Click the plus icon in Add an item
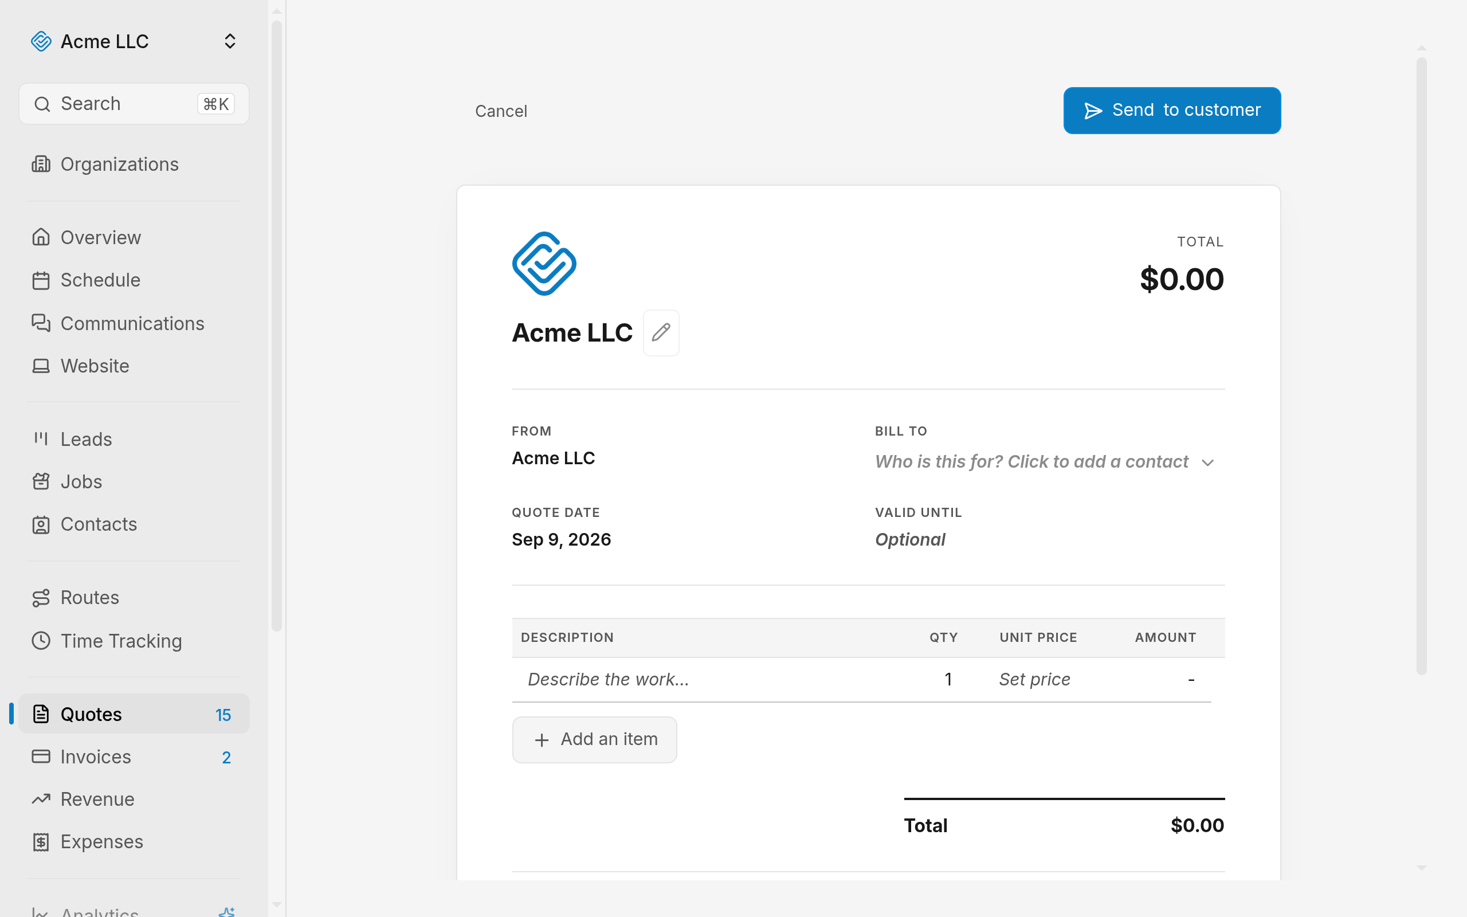Viewport: 1467px width, 917px height. (542, 740)
